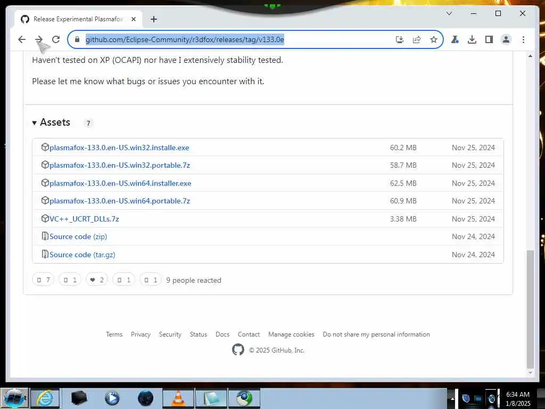Bookmark this page with the star
Viewport: 545px width, 409px height.
[433, 39]
